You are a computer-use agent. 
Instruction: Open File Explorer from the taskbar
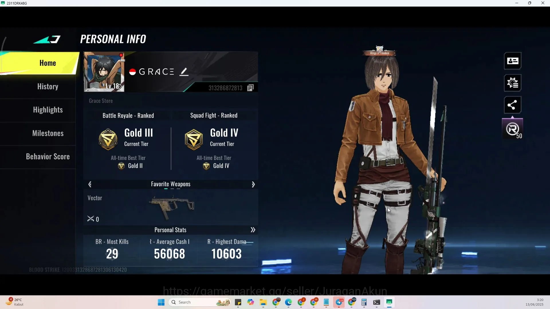(263, 302)
